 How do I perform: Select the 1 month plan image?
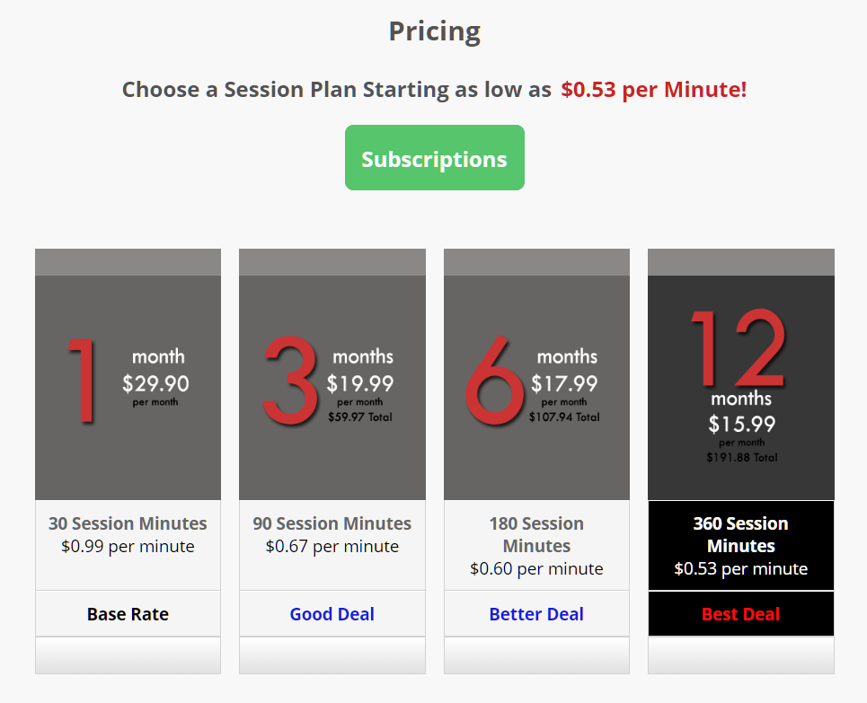[x=128, y=374]
